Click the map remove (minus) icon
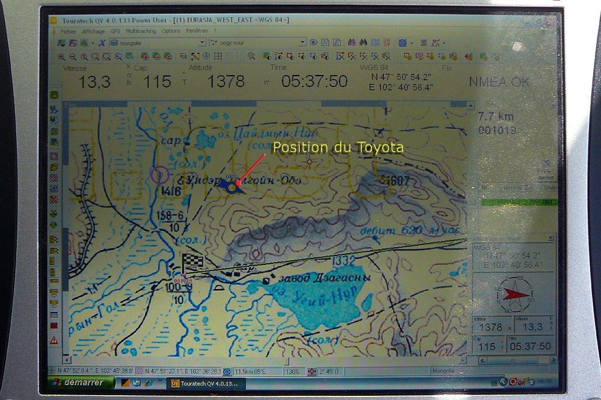601x400 pixels. click(x=156, y=56)
